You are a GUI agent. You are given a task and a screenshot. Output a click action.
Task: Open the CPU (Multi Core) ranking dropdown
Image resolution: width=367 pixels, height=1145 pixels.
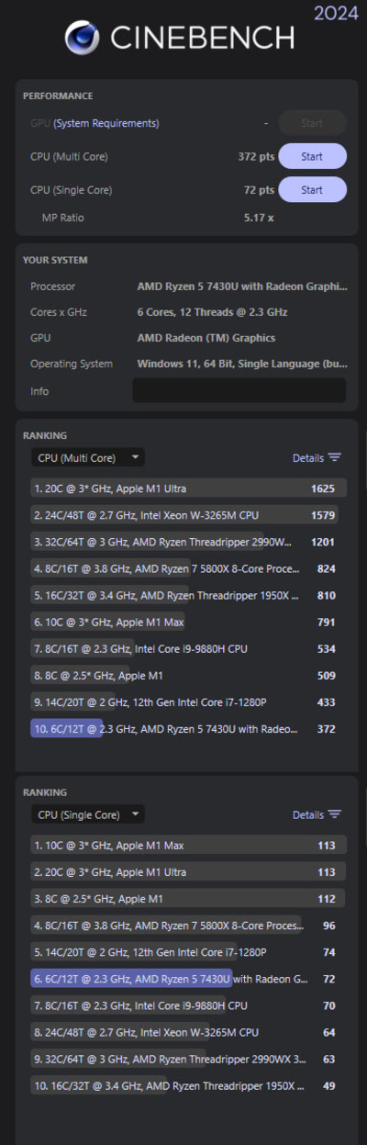[87, 457]
